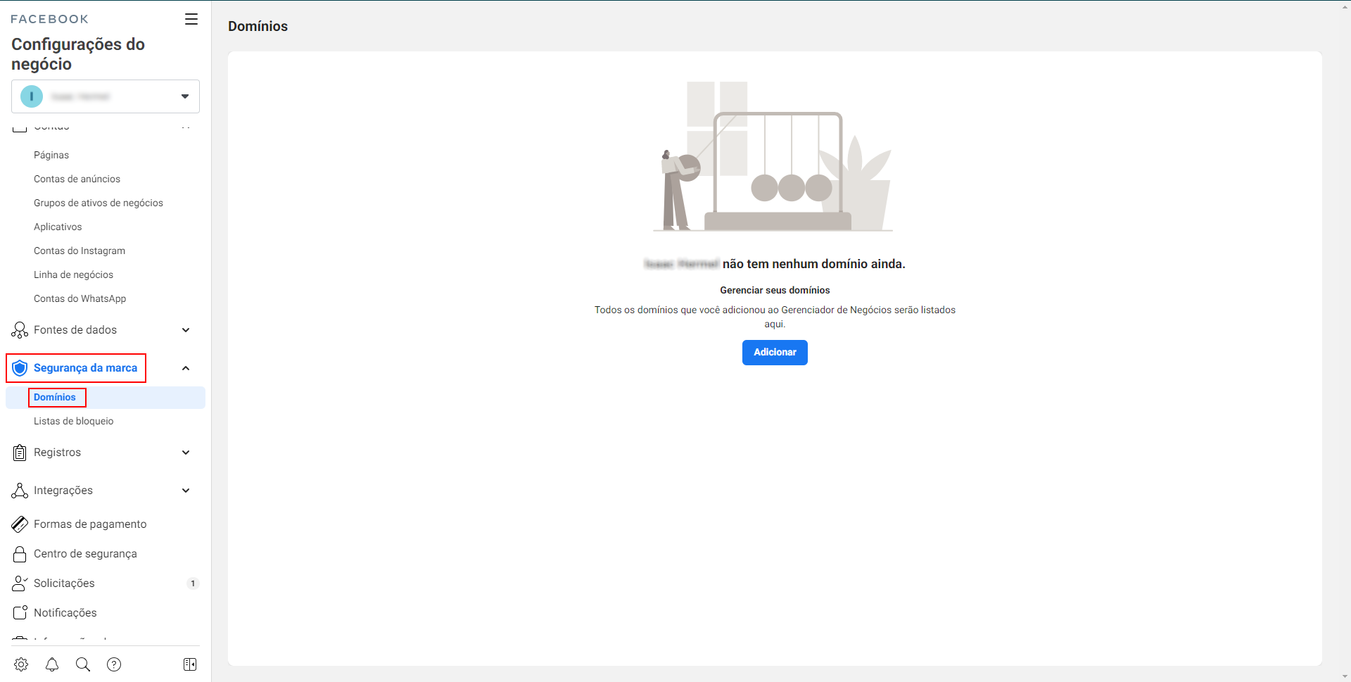Click the notifications bell icon

coord(52,664)
